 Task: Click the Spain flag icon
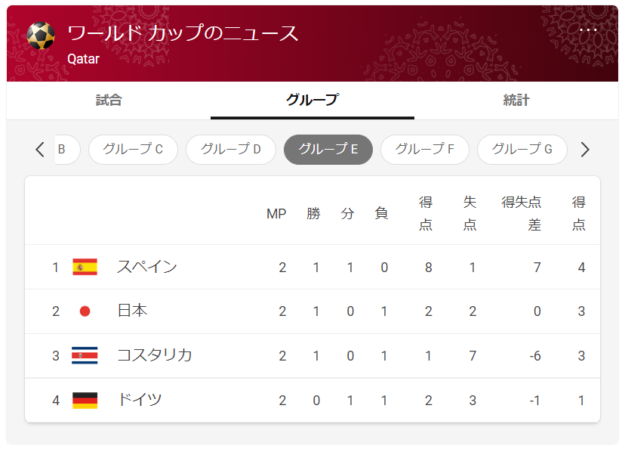coord(85,267)
